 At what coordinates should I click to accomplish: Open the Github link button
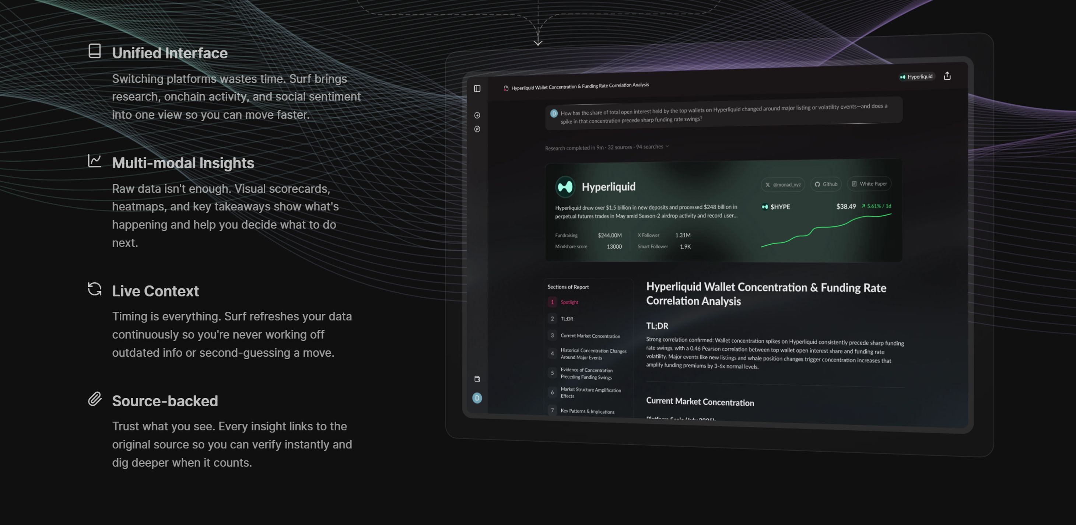click(826, 184)
